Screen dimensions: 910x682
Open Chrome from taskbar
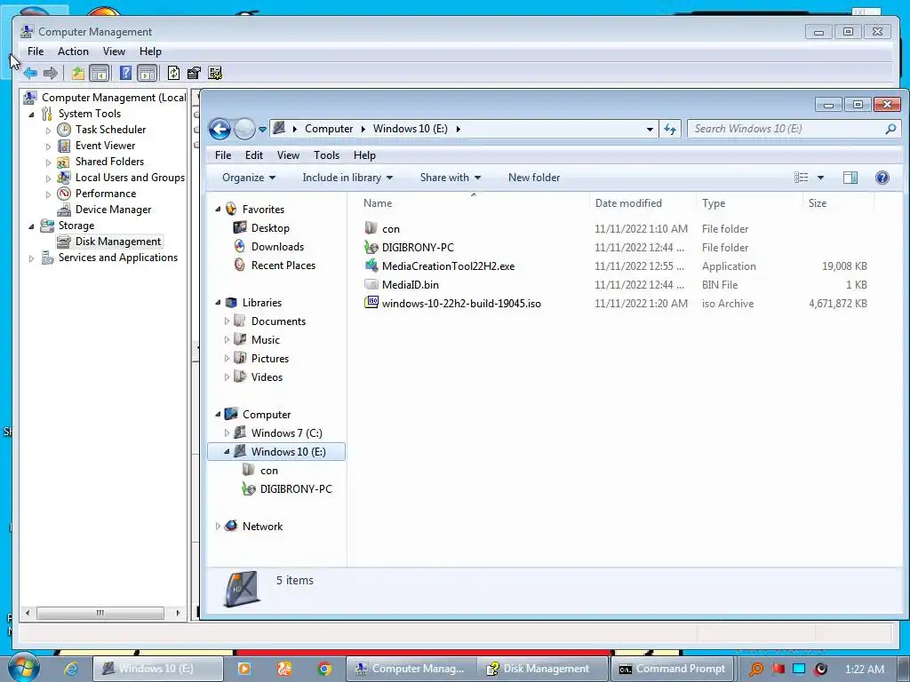coord(324,669)
